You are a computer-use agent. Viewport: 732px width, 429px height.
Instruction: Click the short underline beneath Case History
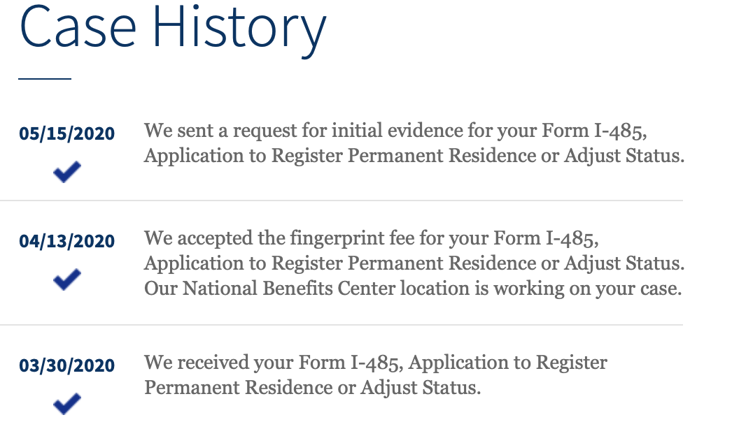pyautogui.click(x=45, y=79)
